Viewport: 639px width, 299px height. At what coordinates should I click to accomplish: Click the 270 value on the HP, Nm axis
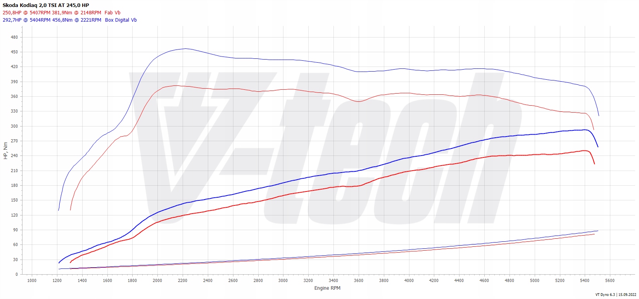14,141
